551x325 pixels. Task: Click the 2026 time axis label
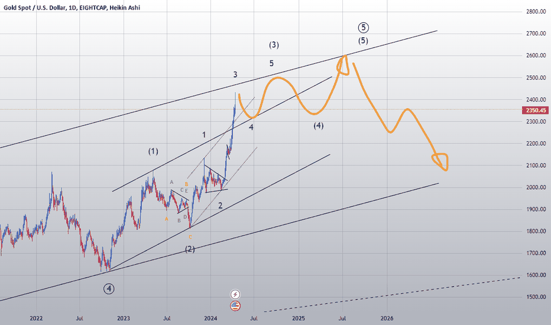pyautogui.click(x=387, y=318)
